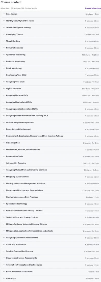Expand the Identify Security Control Types section
Viewport: 101px width, 282px height.
(51, 21)
